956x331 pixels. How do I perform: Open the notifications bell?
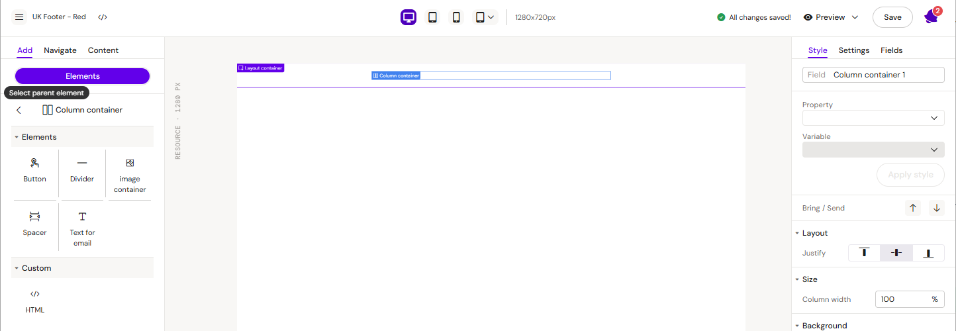click(x=931, y=17)
